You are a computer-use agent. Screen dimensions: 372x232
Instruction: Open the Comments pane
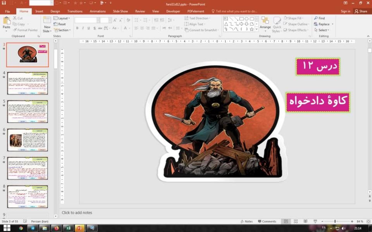tap(267, 221)
